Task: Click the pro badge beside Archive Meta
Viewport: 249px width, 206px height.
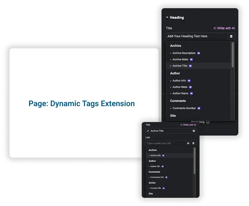Action: coord(191,59)
